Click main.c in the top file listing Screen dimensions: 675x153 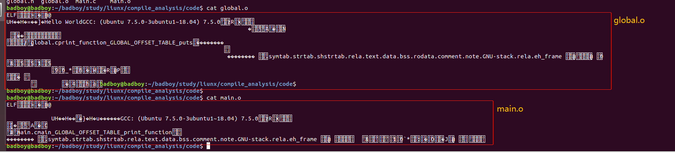click(86, 2)
